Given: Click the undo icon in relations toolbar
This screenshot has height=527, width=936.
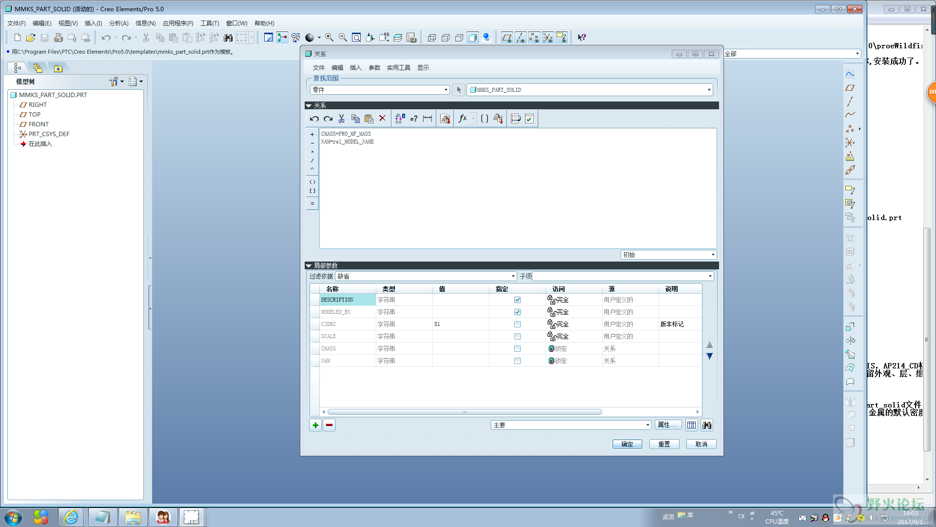Looking at the screenshot, I should (314, 119).
